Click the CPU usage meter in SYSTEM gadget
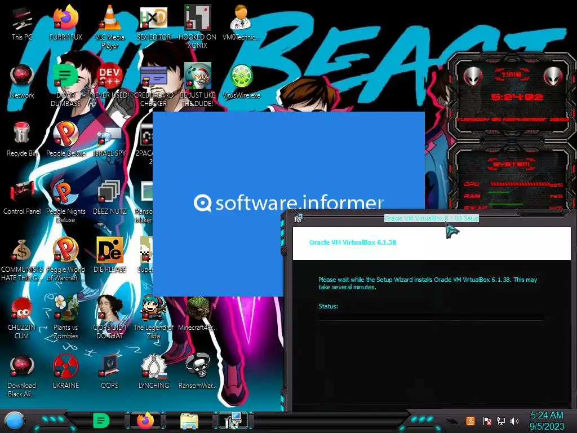The image size is (577, 433). pyautogui.click(x=513, y=184)
